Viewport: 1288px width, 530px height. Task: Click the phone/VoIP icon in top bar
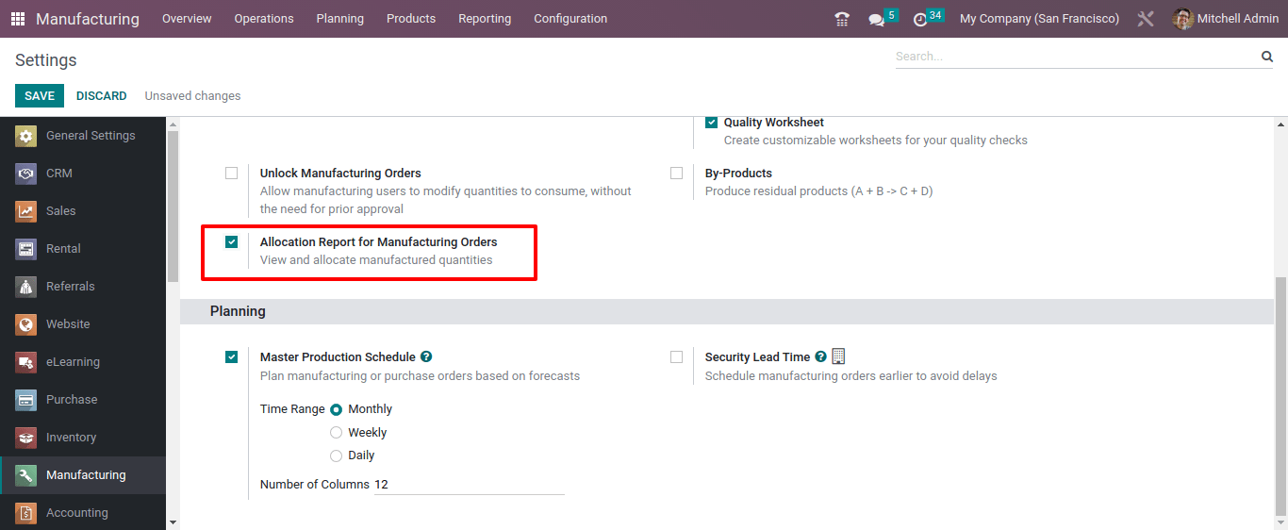pyautogui.click(x=842, y=19)
